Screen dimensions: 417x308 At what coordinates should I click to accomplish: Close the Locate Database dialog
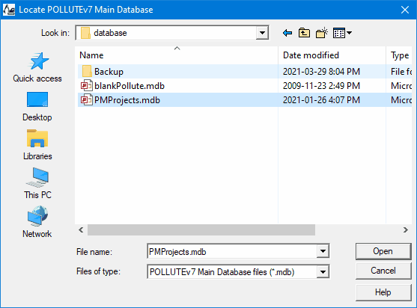coord(405,10)
